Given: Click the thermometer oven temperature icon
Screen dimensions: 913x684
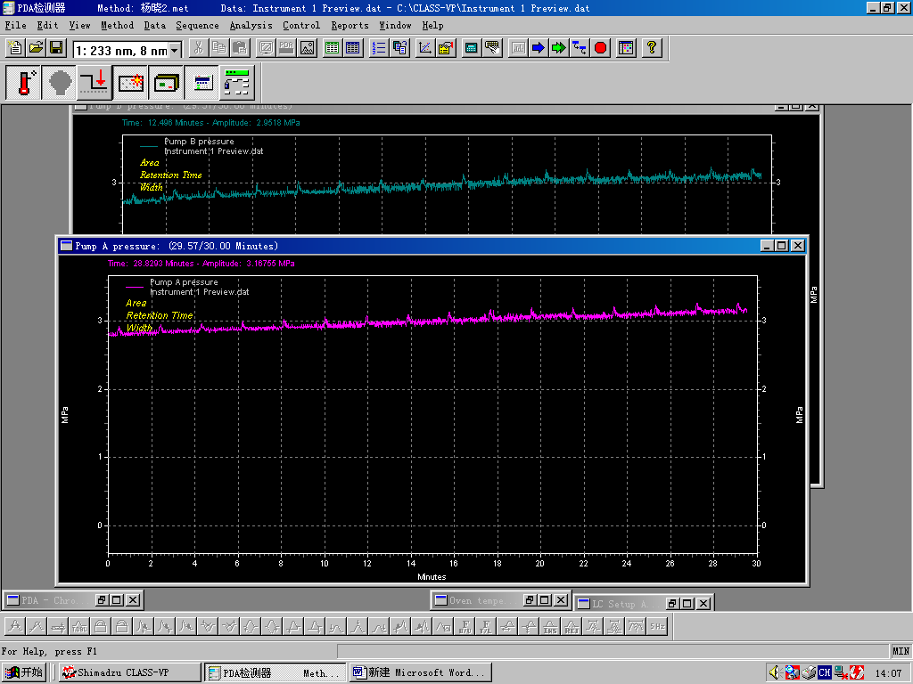Looking at the screenshot, I should [x=24, y=83].
